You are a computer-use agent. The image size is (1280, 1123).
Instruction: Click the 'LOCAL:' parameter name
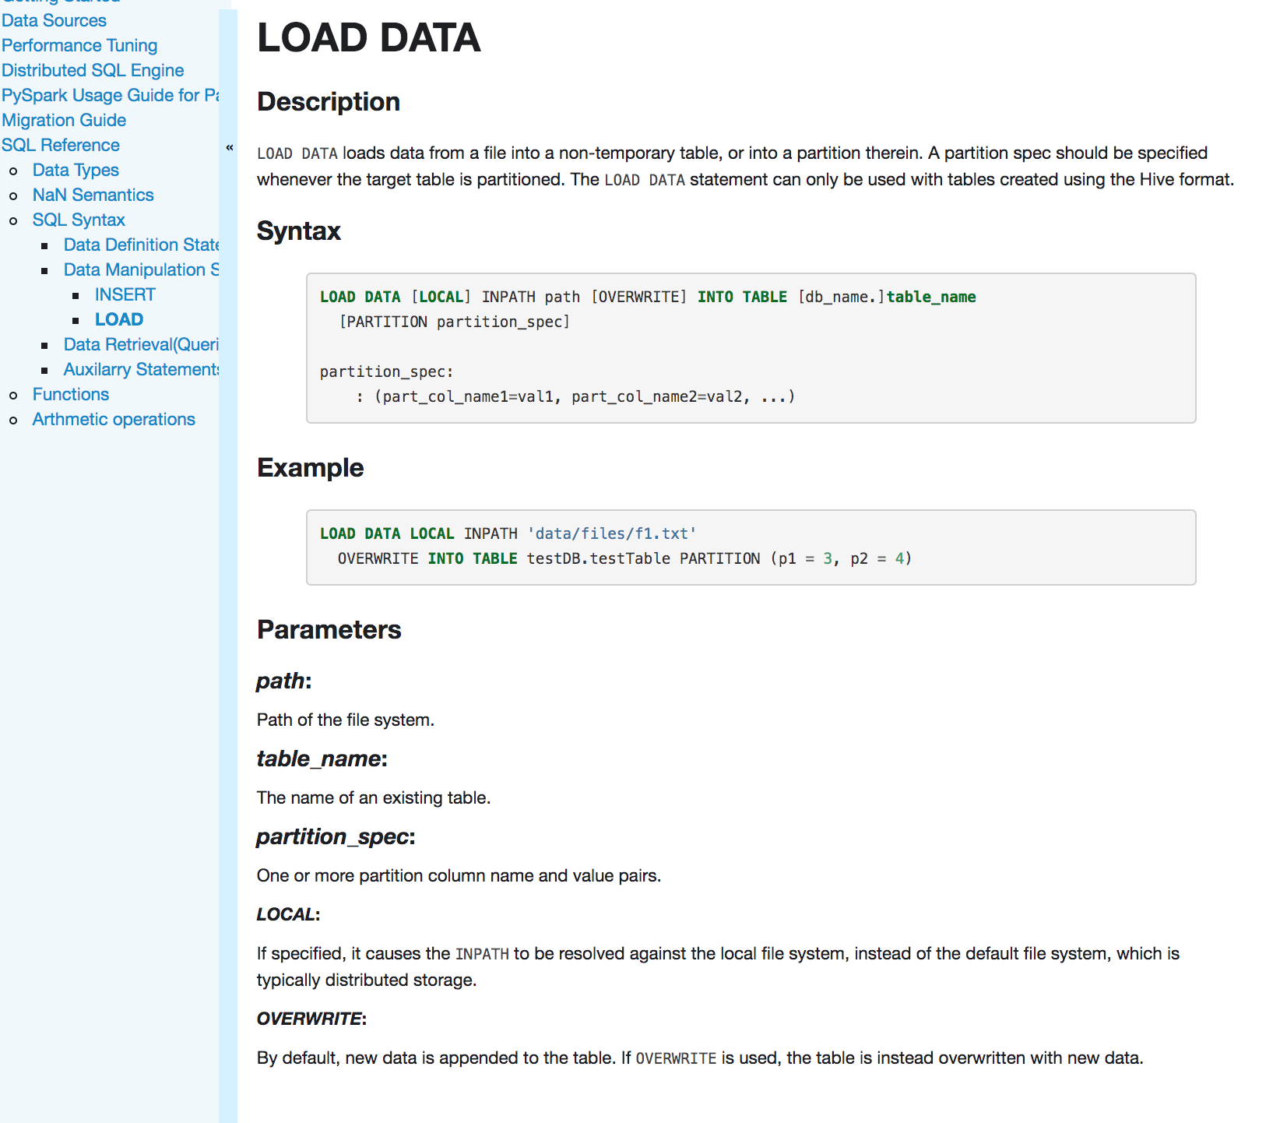tap(288, 914)
